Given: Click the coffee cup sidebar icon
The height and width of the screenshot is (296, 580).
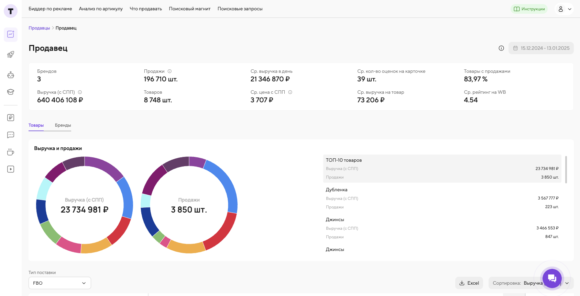Looking at the screenshot, I should coord(11,152).
